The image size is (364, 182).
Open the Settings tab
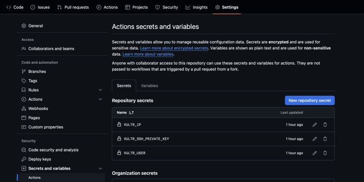227,7
